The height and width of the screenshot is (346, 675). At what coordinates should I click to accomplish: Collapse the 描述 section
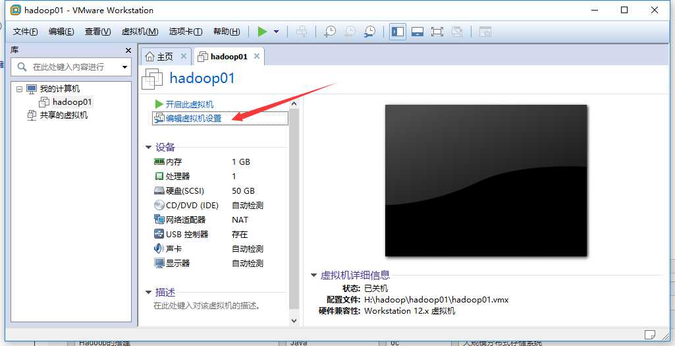(149, 292)
